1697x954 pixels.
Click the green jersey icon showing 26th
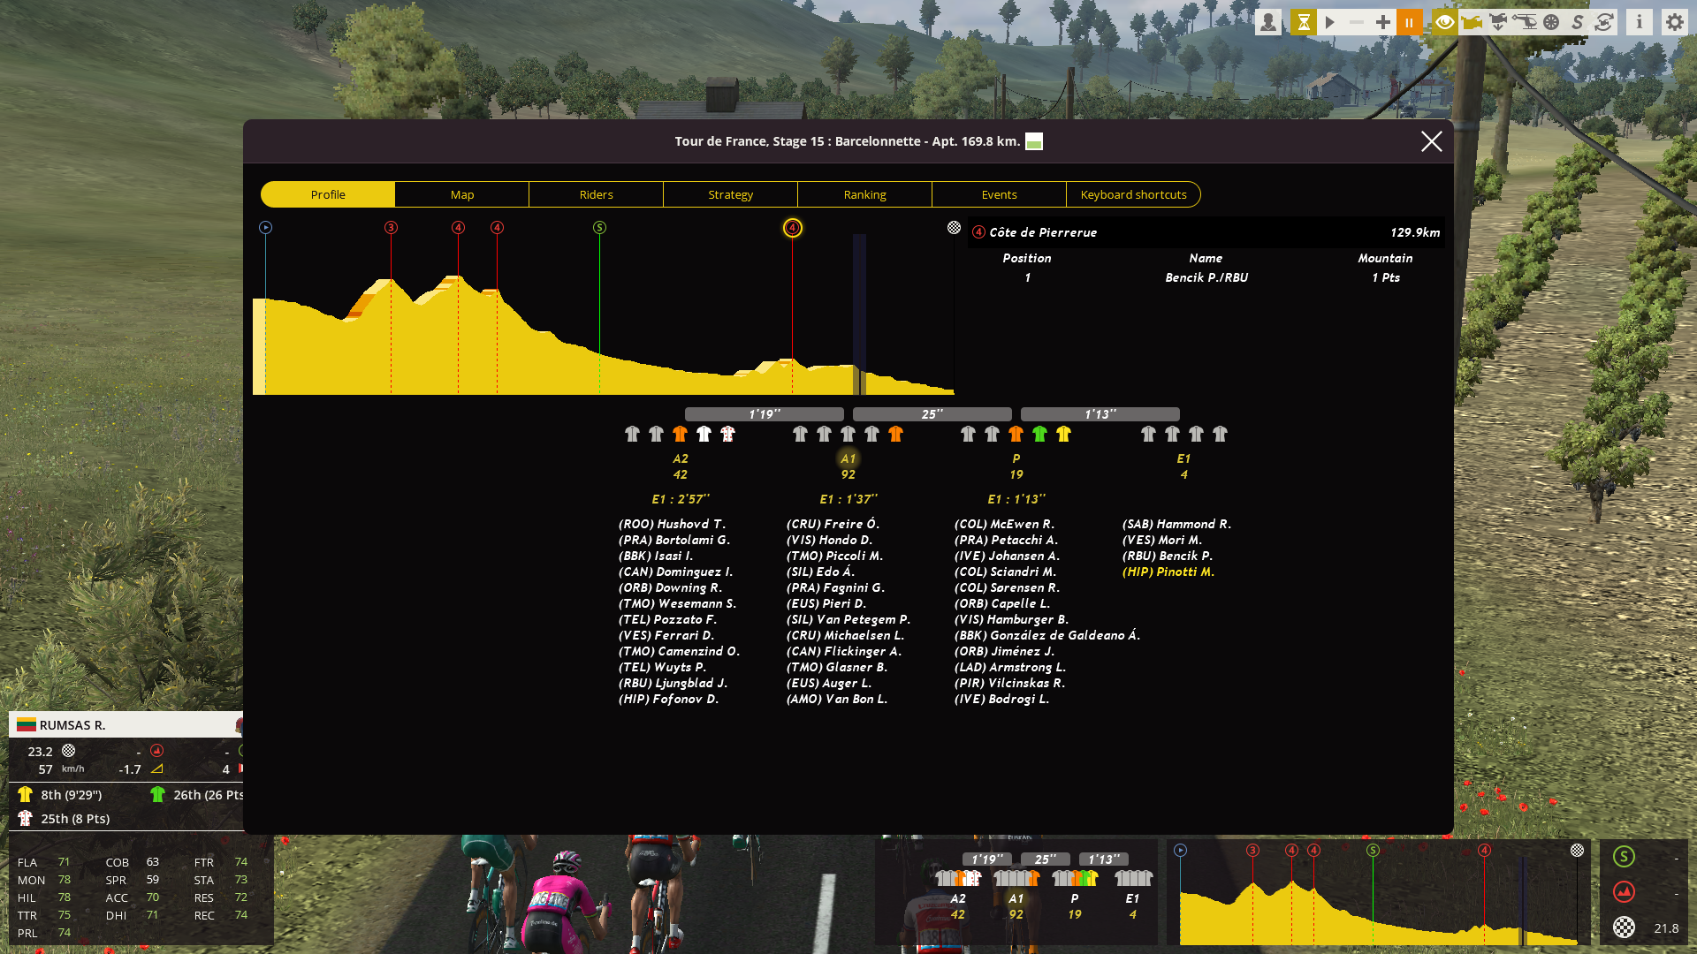coord(157,794)
